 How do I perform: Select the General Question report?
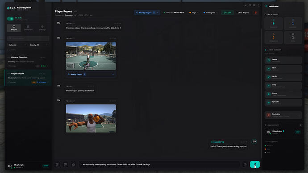(x=28, y=62)
